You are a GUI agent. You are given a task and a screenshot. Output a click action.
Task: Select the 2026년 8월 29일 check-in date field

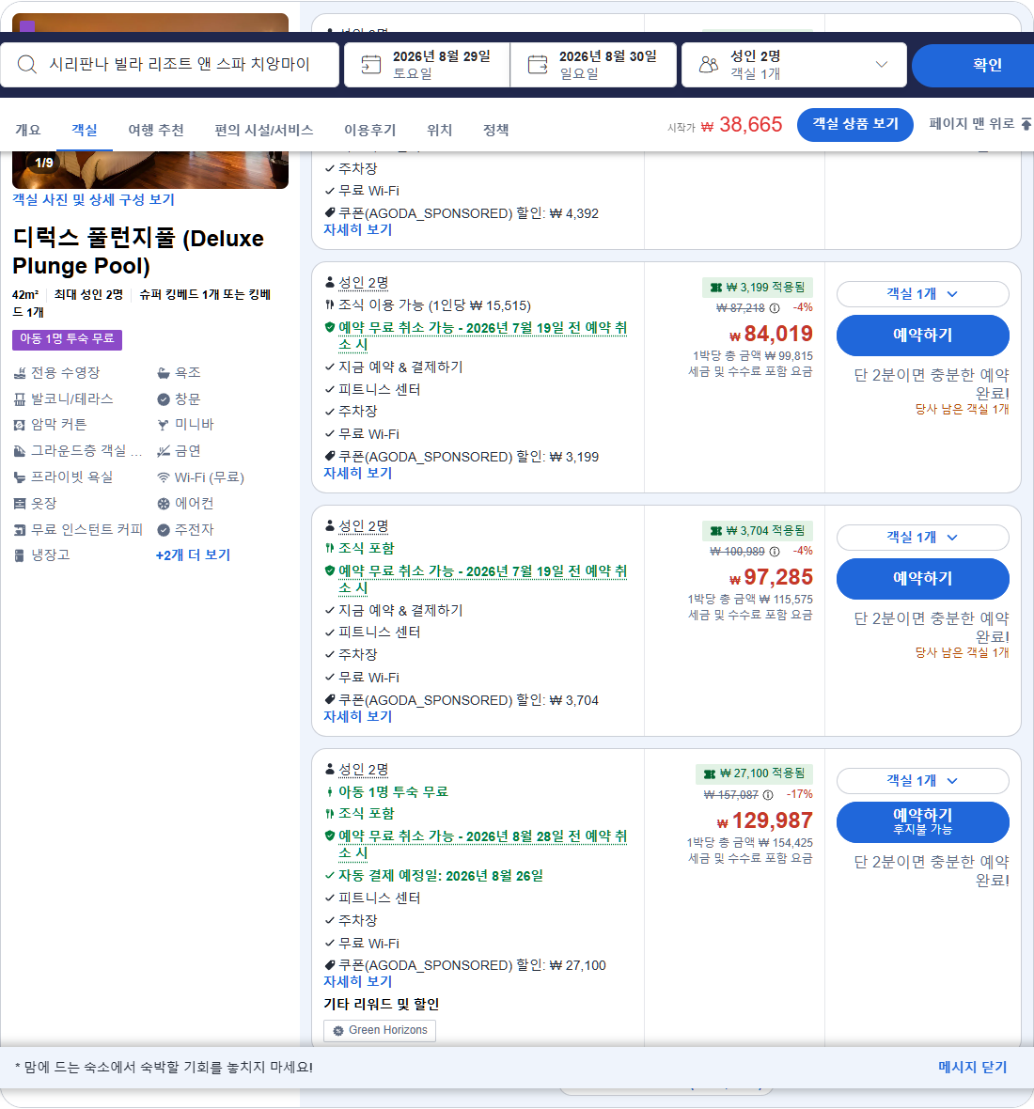coord(427,64)
